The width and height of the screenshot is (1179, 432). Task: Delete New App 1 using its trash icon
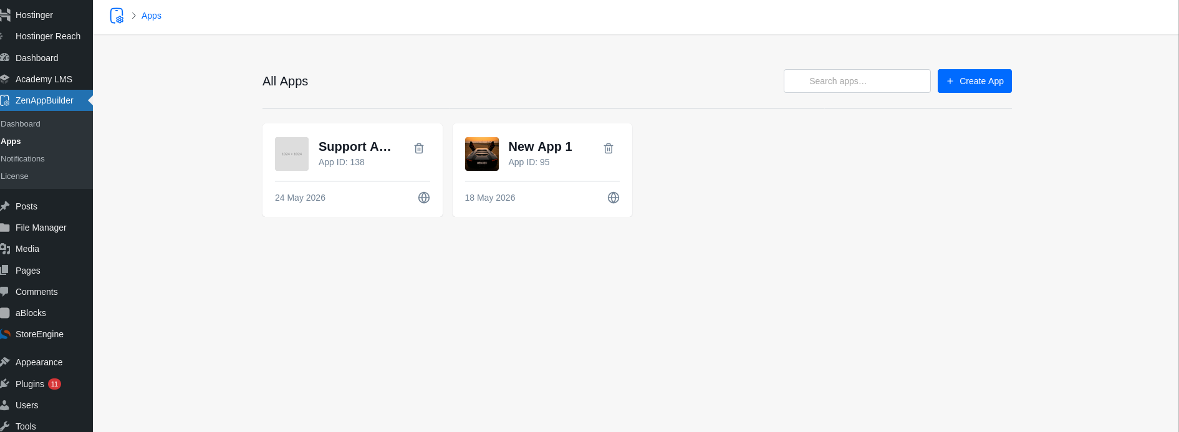pos(609,148)
